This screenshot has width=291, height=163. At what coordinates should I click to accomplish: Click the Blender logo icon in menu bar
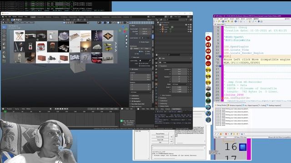coord(3,17)
